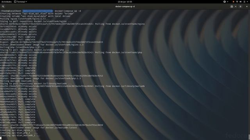Open the Terminal application menu
Image resolution: width=250 pixels, height=140 pixels.
tap(20, 2)
